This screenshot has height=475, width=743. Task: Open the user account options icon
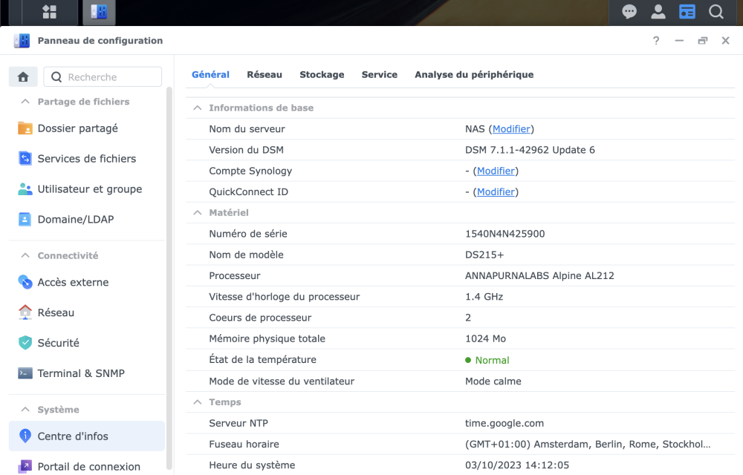click(658, 12)
